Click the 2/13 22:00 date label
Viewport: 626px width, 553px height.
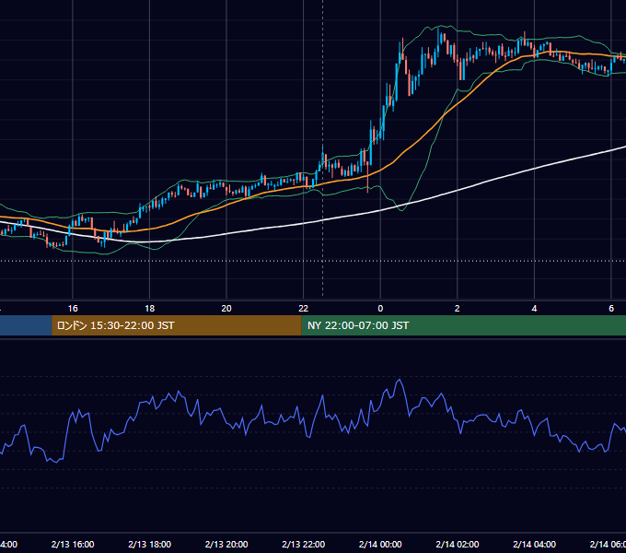[x=304, y=544]
